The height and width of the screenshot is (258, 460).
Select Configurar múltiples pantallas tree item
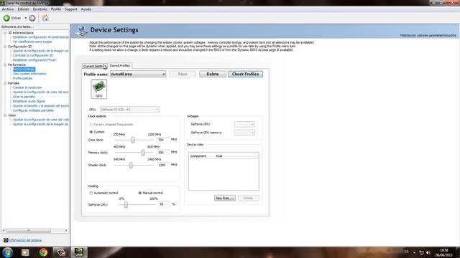coord(34,110)
